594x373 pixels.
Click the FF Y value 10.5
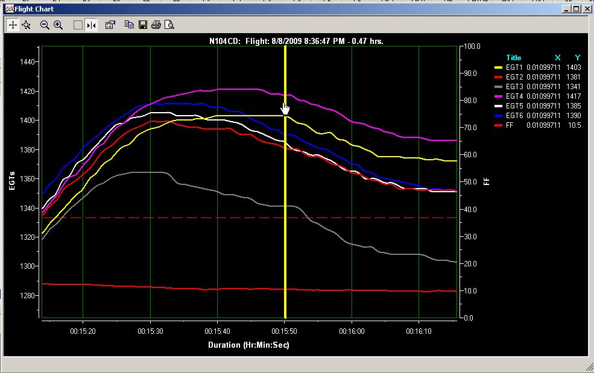[x=575, y=125]
